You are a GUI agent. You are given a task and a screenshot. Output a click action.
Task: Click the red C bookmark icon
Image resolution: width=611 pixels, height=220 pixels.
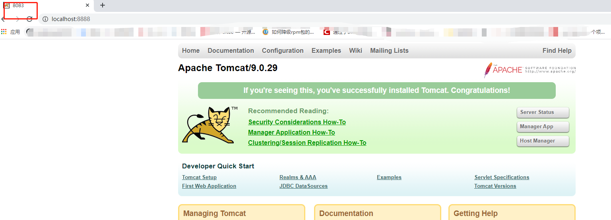click(326, 32)
